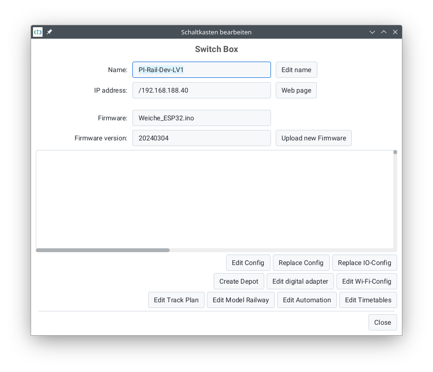Viewport: 433px width, 372px height.
Task: Click the horizontal scrollbar below the list area
Action: (x=102, y=250)
